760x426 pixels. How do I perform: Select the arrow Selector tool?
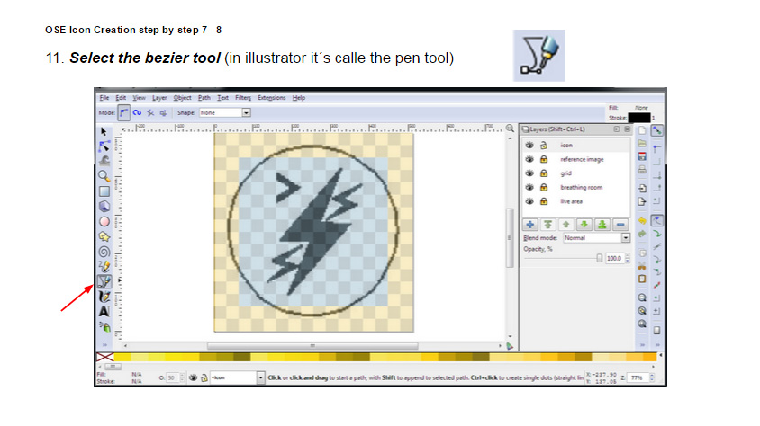104,130
